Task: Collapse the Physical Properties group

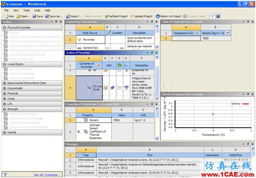Action: pyautogui.click(x=5, y=28)
